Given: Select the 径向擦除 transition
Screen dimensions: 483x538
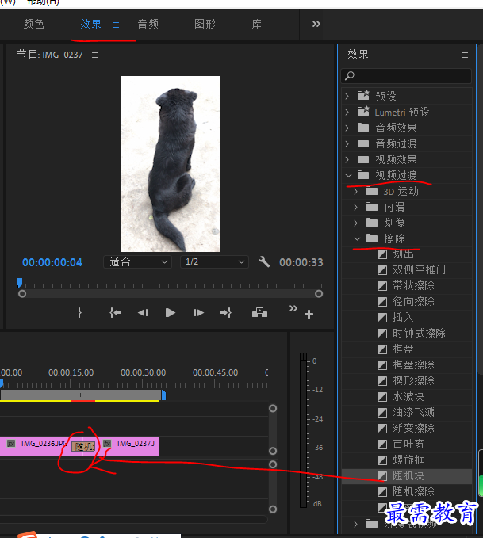Looking at the screenshot, I should click(x=414, y=302).
